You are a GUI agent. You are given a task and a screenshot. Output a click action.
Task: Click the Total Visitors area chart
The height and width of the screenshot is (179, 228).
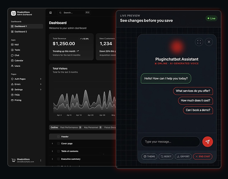tap(84, 101)
